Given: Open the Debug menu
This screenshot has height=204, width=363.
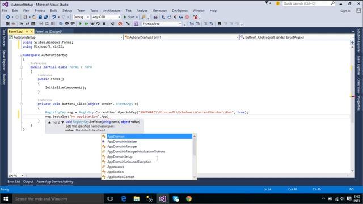Looking at the screenshot, I should (67, 11).
